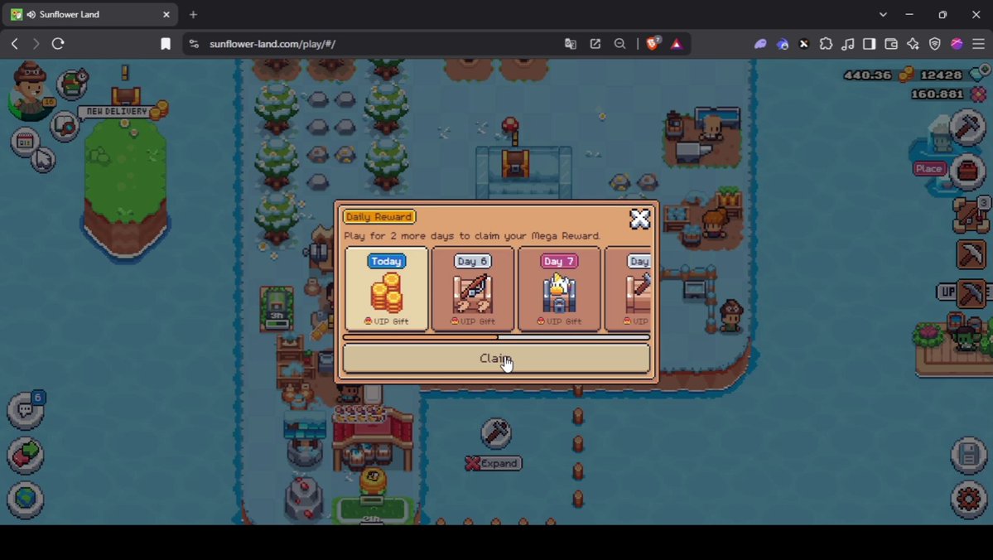This screenshot has height=560, width=993.
Task: Reload the Sunflower Land page
Action: click(x=58, y=44)
